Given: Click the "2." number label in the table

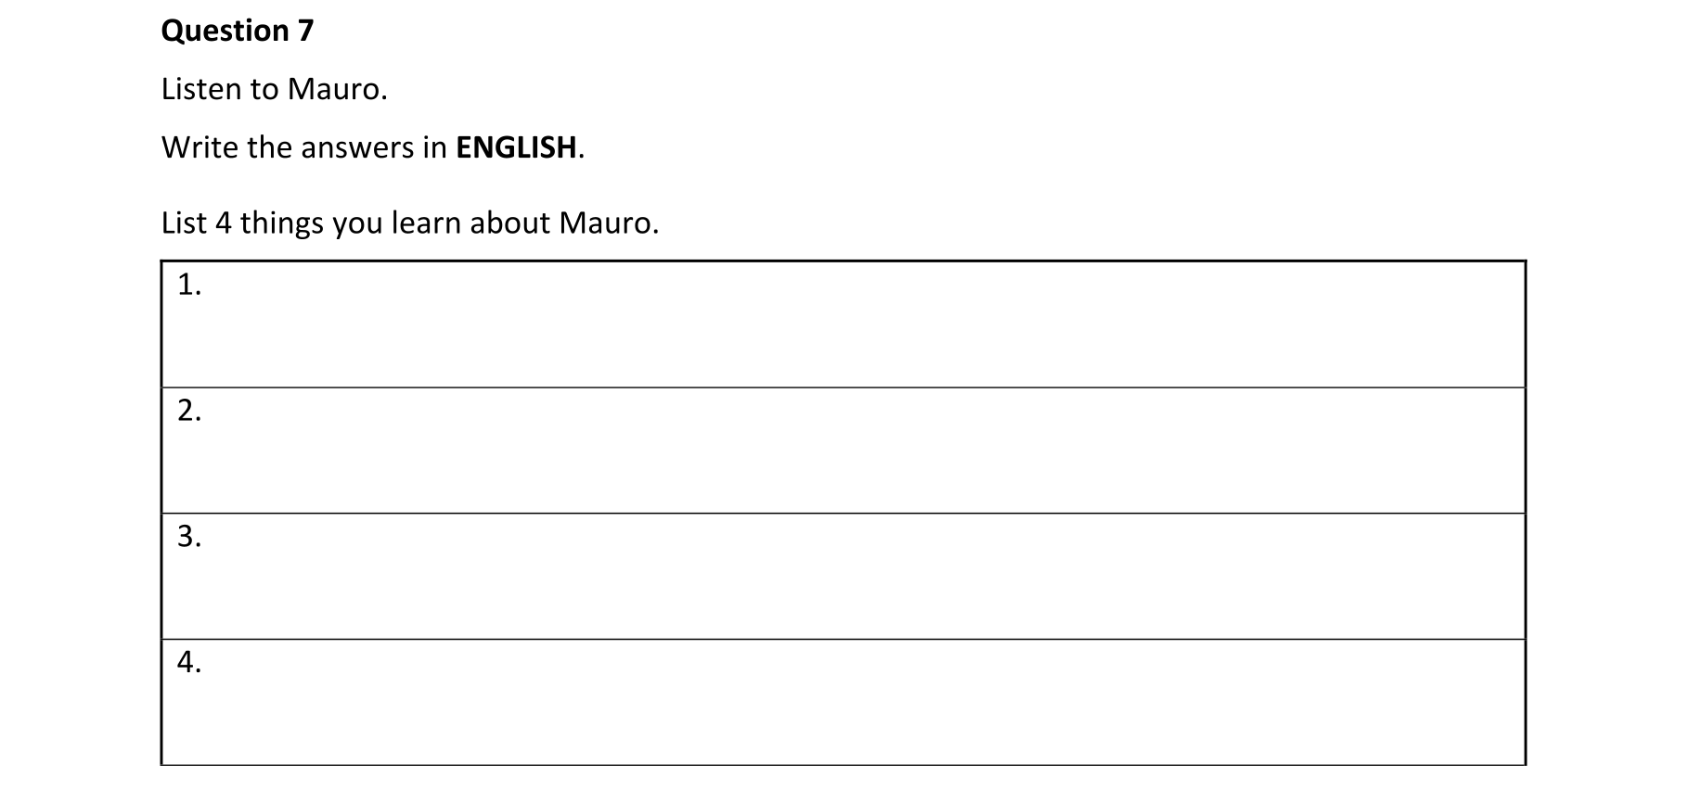Looking at the screenshot, I should point(189,411).
